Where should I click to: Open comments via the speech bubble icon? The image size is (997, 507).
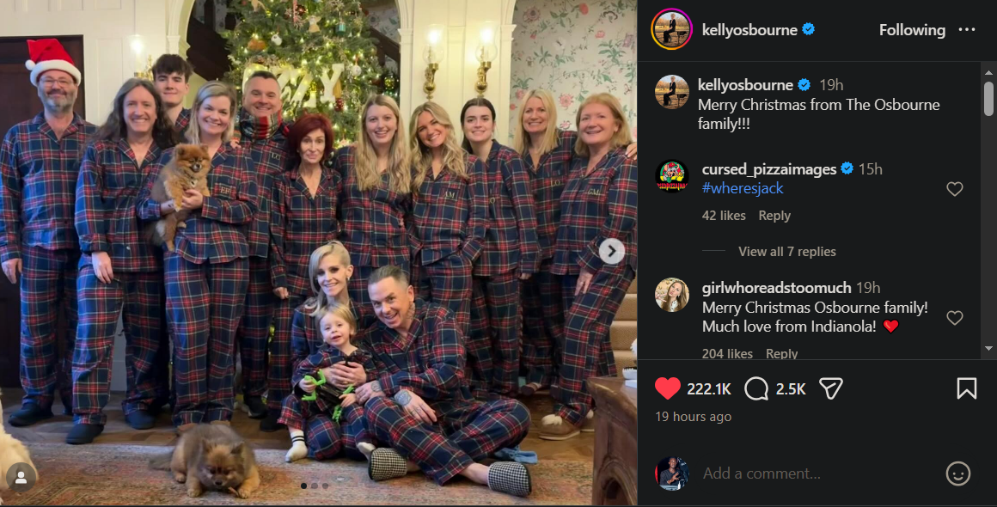tap(756, 389)
